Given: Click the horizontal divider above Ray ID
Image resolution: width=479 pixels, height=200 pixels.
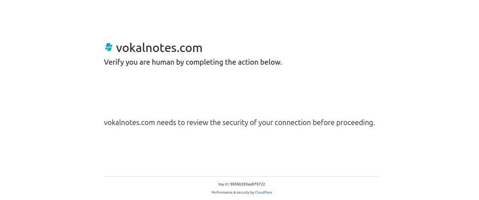Looking at the screenshot, I should tap(242, 177).
